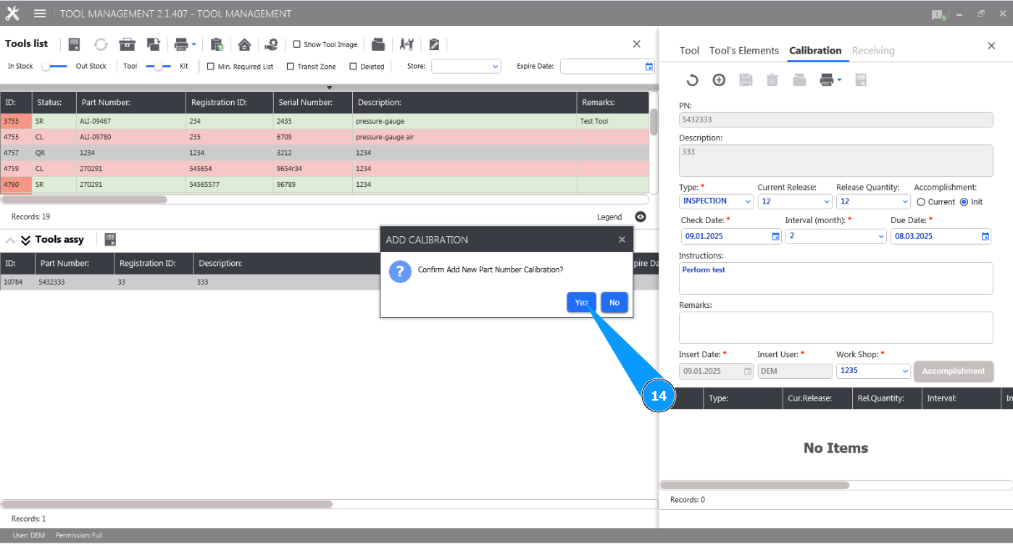Tick the Deleted checkbox
Viewport: 1013px width, 544px height.
pos(354,67)
